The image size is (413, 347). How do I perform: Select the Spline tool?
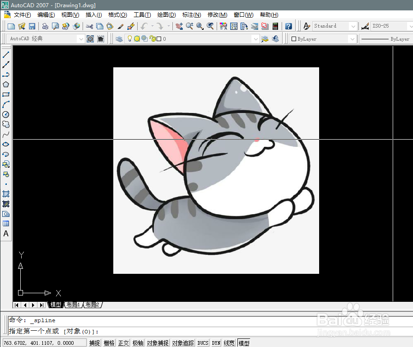click(x=6, y=135)
